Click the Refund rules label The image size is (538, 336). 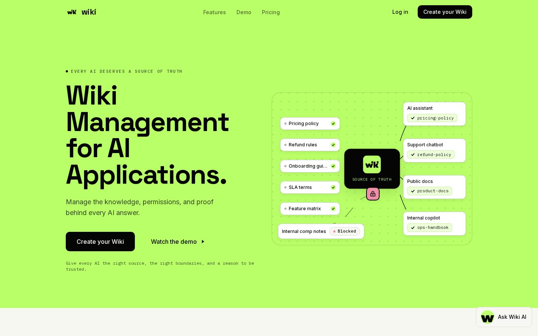(x=303, y=145)
